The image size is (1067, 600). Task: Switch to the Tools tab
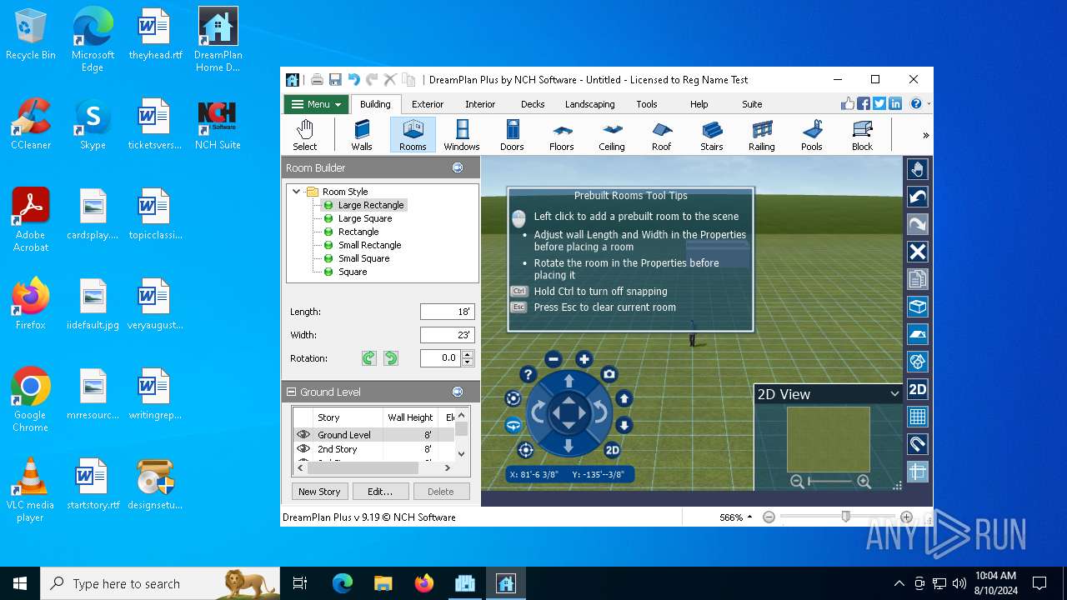(647, 104)
